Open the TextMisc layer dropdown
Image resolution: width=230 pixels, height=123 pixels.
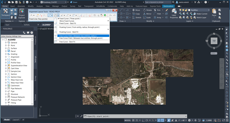coord(209,10)
